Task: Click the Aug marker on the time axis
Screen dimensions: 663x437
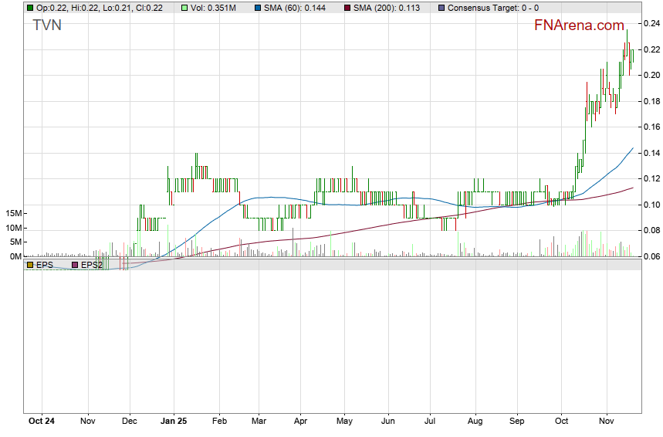Action: 475,422
